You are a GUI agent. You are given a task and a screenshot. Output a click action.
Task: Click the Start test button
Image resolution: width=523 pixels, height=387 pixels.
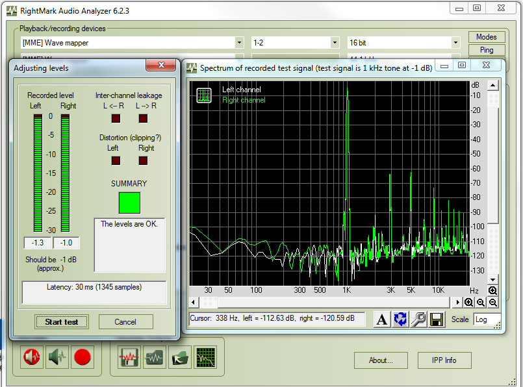[x=62, y=321]
